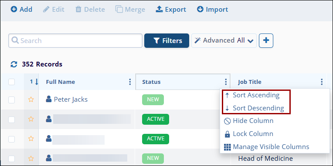Choose Sort Descending from menu

coord(255,108)
